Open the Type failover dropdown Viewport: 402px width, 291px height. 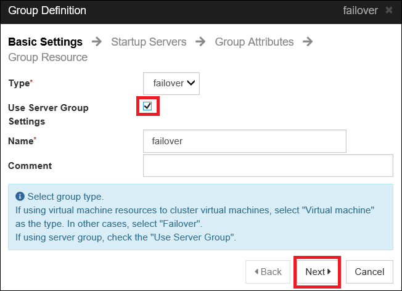pos(171,83)
